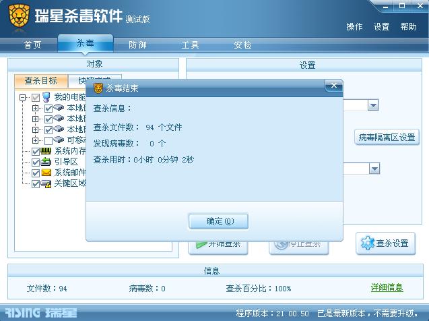This screenshot has width=429, height=321.
Task: Expand the removable disk node
Action: pyautogui.click(x=35, y=140)
